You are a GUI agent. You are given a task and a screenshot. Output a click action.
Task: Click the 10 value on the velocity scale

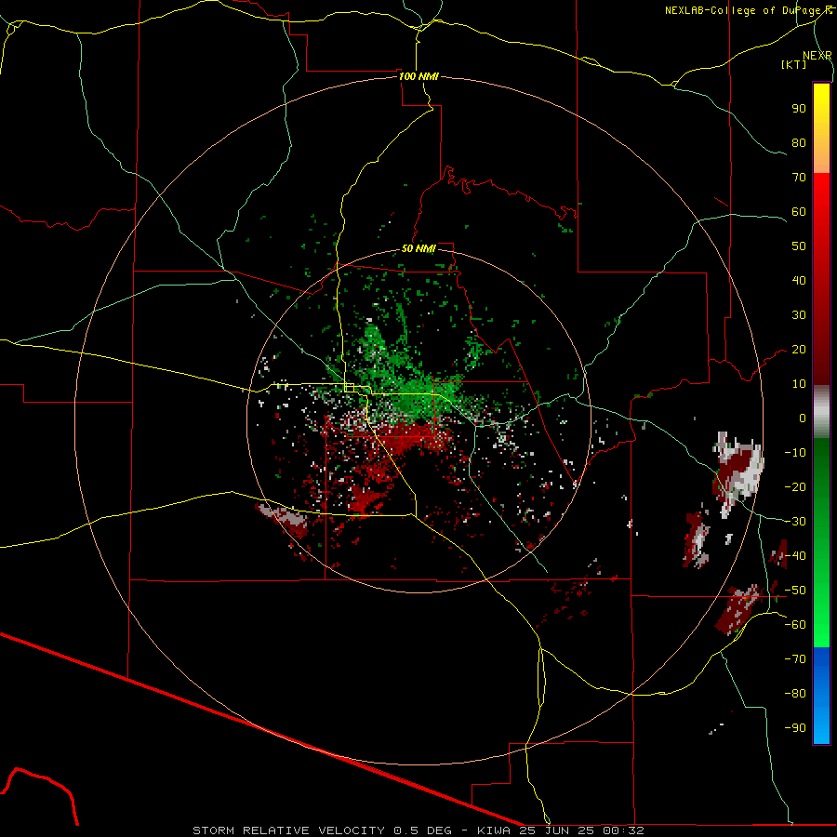[x=799, y=383]
